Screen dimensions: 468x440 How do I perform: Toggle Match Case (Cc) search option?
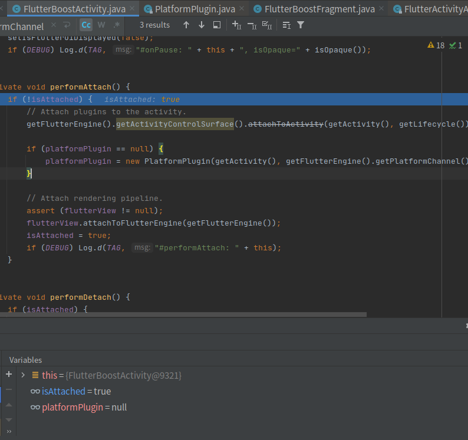[x=86, y=25]
